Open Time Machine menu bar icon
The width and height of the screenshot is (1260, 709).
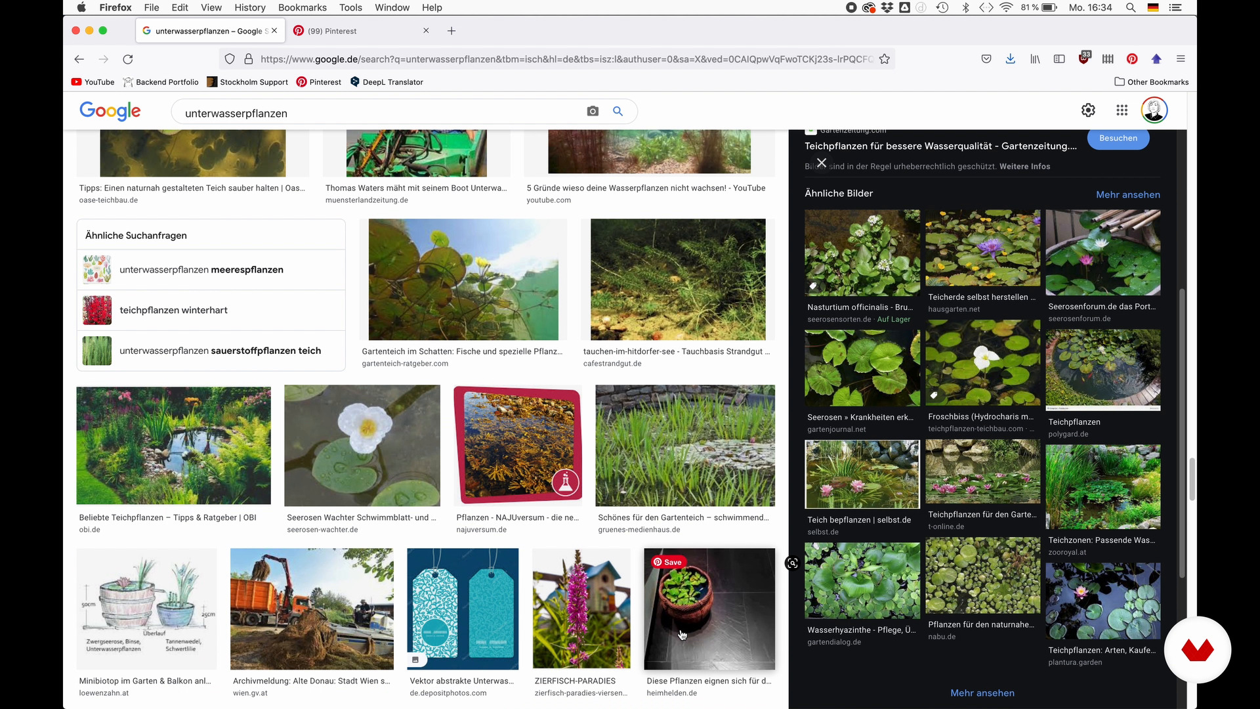pyautogui.click(x=942, y=7)
